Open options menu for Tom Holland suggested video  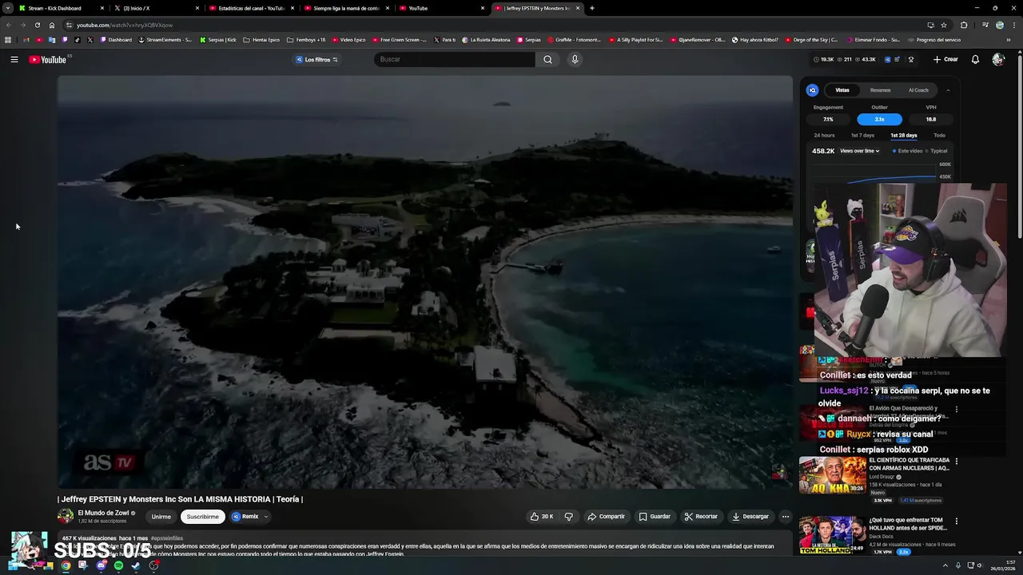[956, 521]
